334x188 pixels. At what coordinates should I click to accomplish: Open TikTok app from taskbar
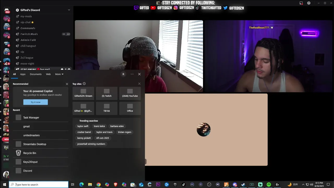[x=184, y=185]
